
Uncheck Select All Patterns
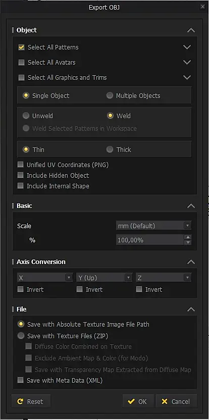tap(21, 47)
